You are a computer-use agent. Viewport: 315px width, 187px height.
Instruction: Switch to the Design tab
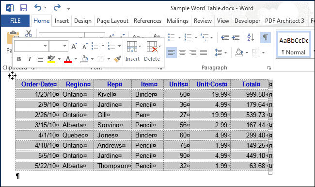point(83,21)
